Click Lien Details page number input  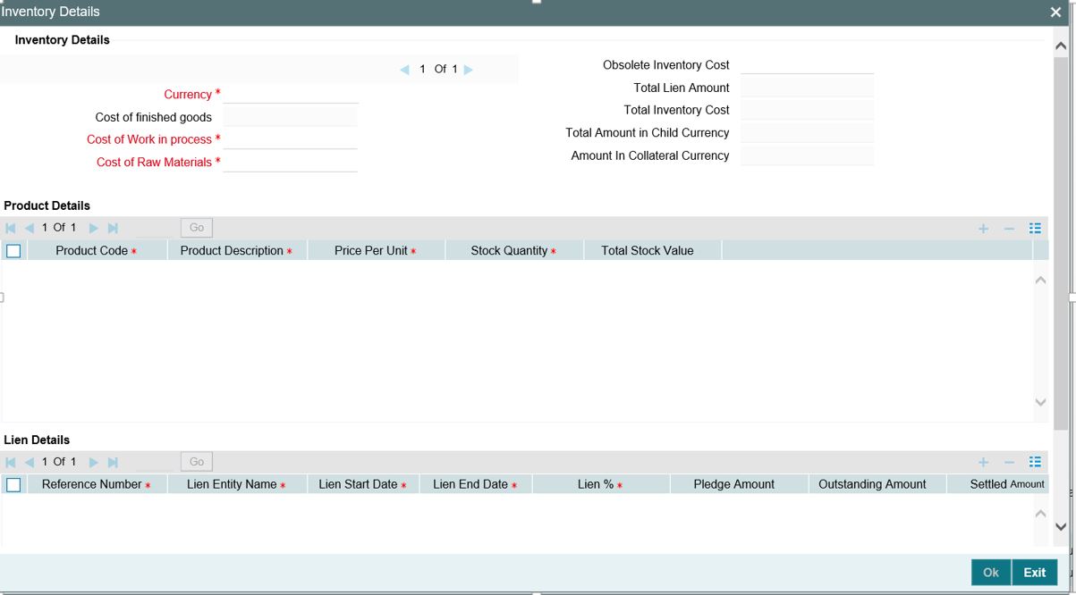155,462
